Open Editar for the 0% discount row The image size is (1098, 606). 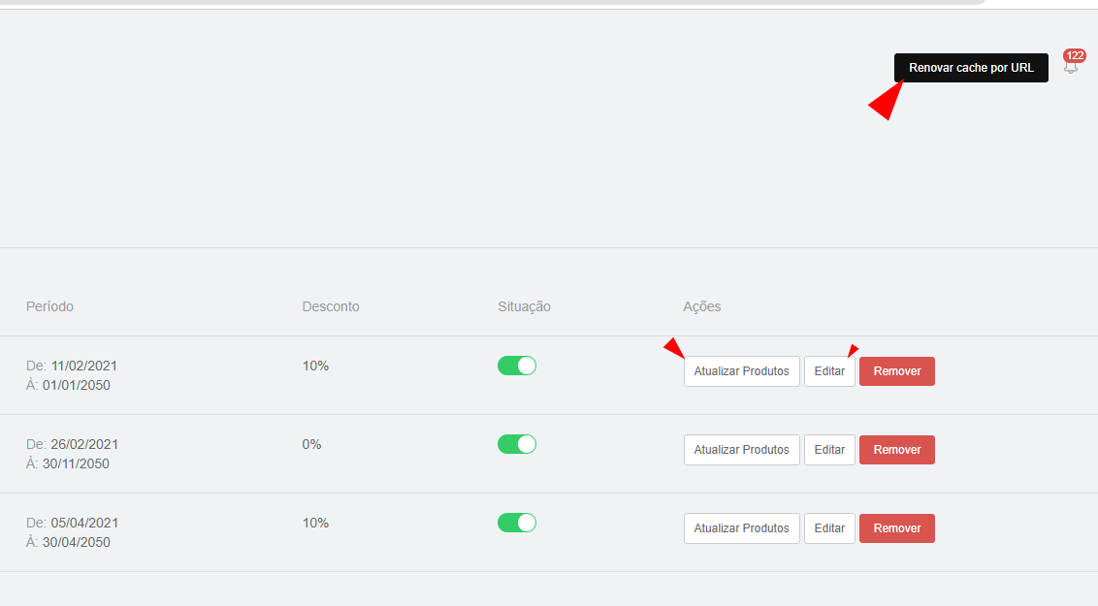[x=829, y=449]
